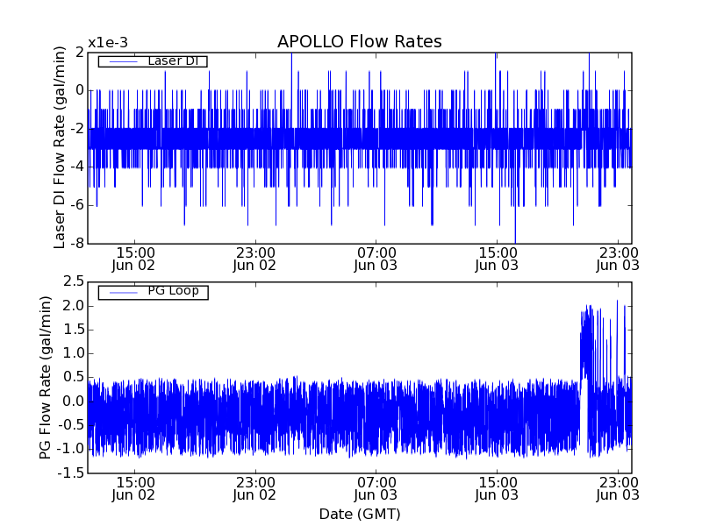The image size is (702, 526).
Task: Click the 2 y-tick on Laser DI plot
Action: click(x=80, y=53)
